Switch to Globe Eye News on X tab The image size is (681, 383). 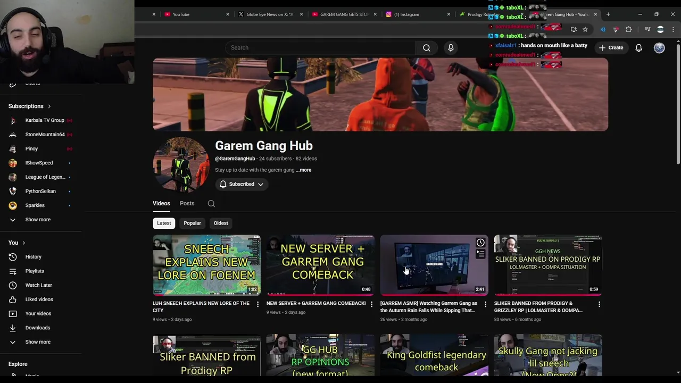pos(269,14)
